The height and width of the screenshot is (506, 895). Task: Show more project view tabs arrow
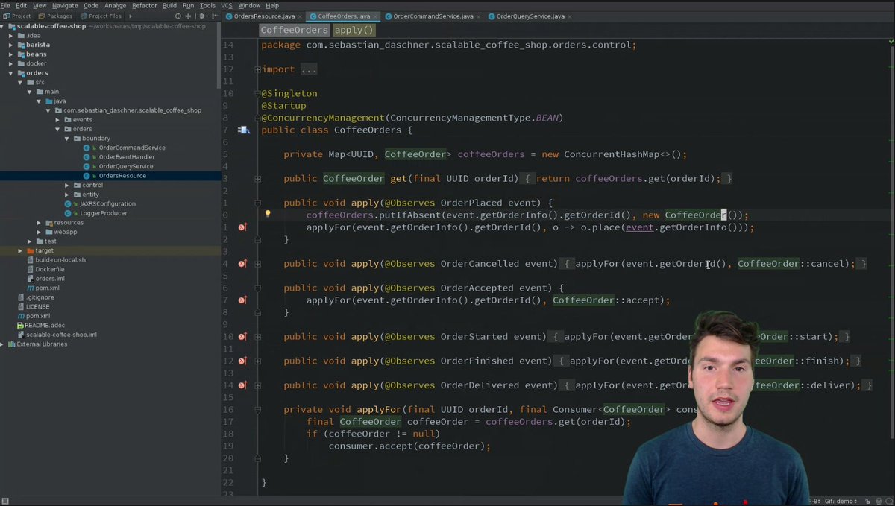click(x=130, y=16)
